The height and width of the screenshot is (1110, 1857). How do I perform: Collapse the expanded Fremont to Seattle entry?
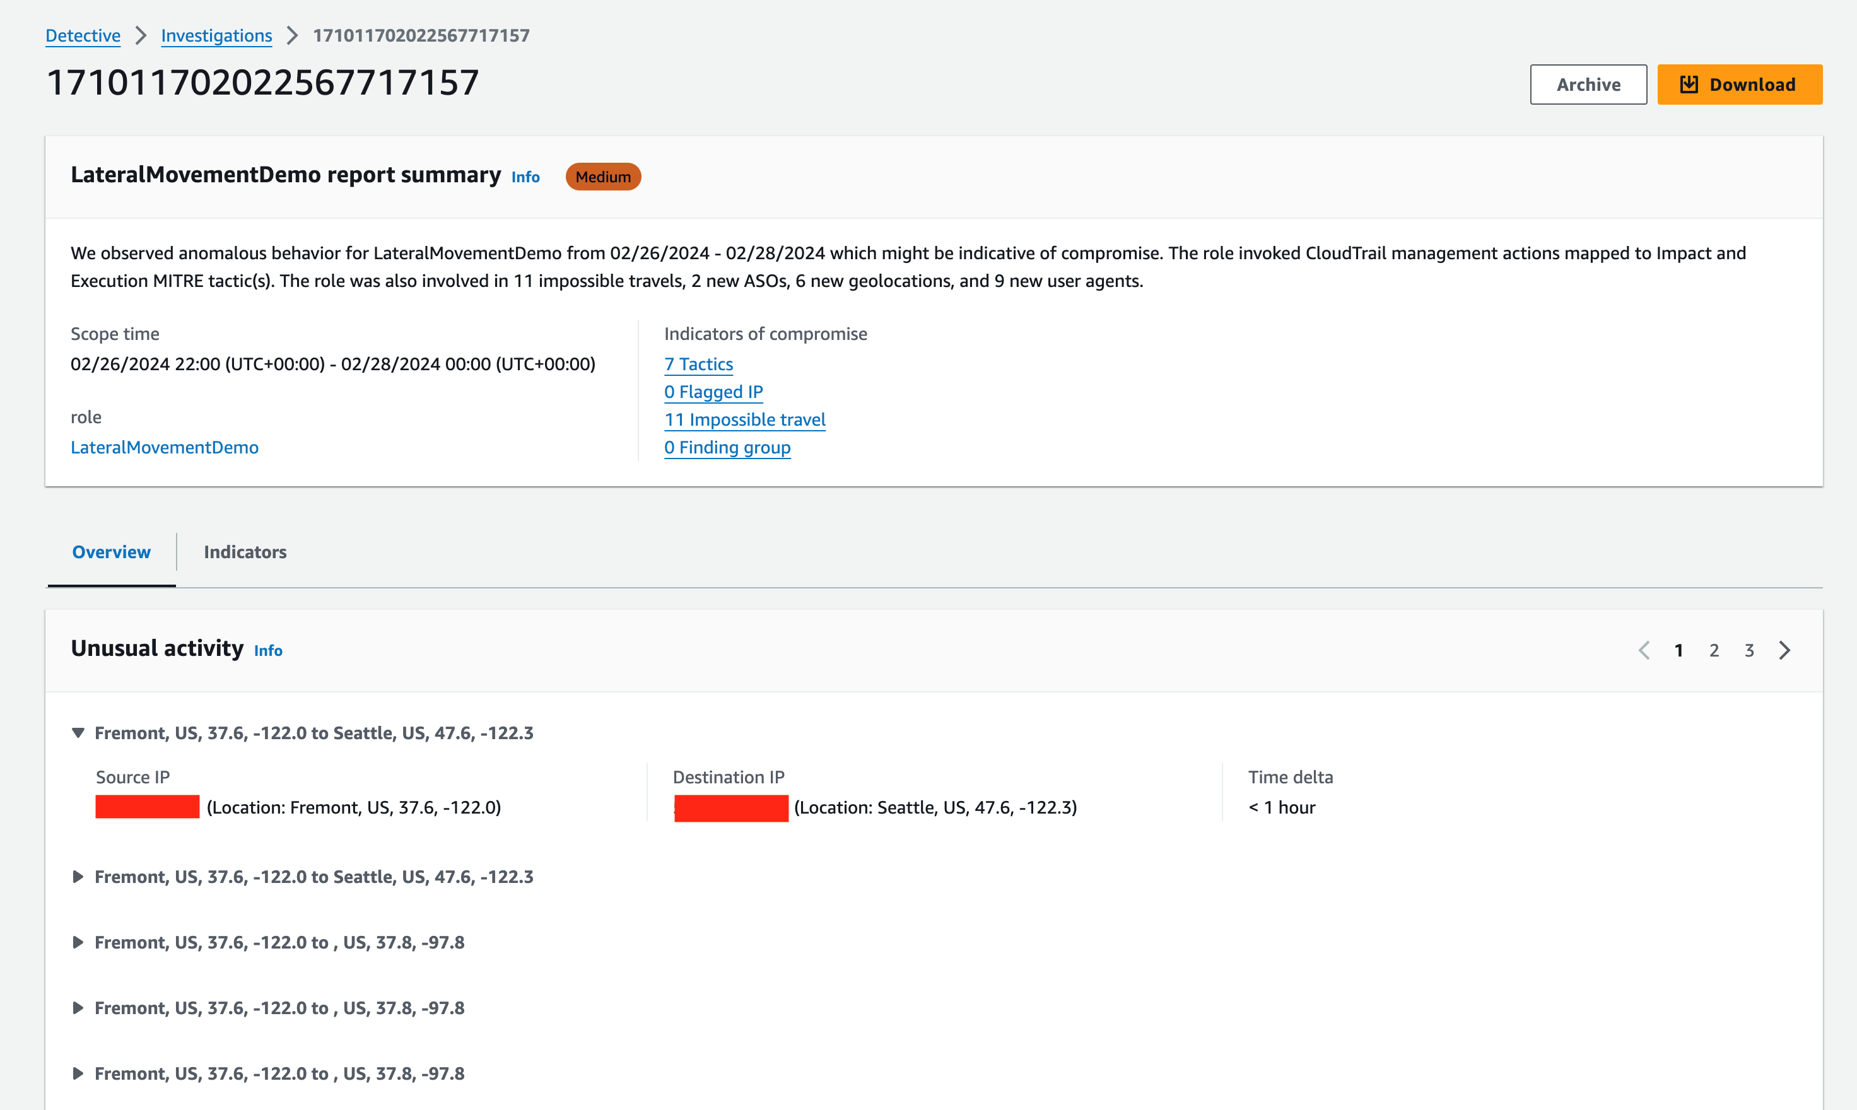pos(78,733)
